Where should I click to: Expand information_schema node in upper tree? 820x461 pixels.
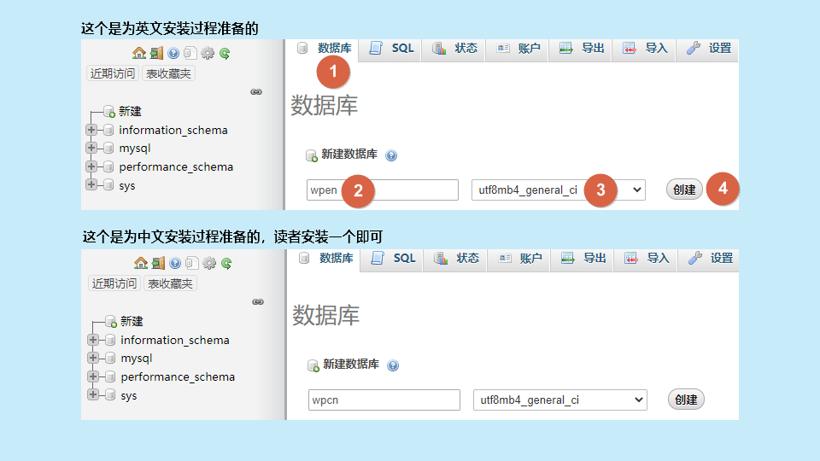(x=91, y=130)
